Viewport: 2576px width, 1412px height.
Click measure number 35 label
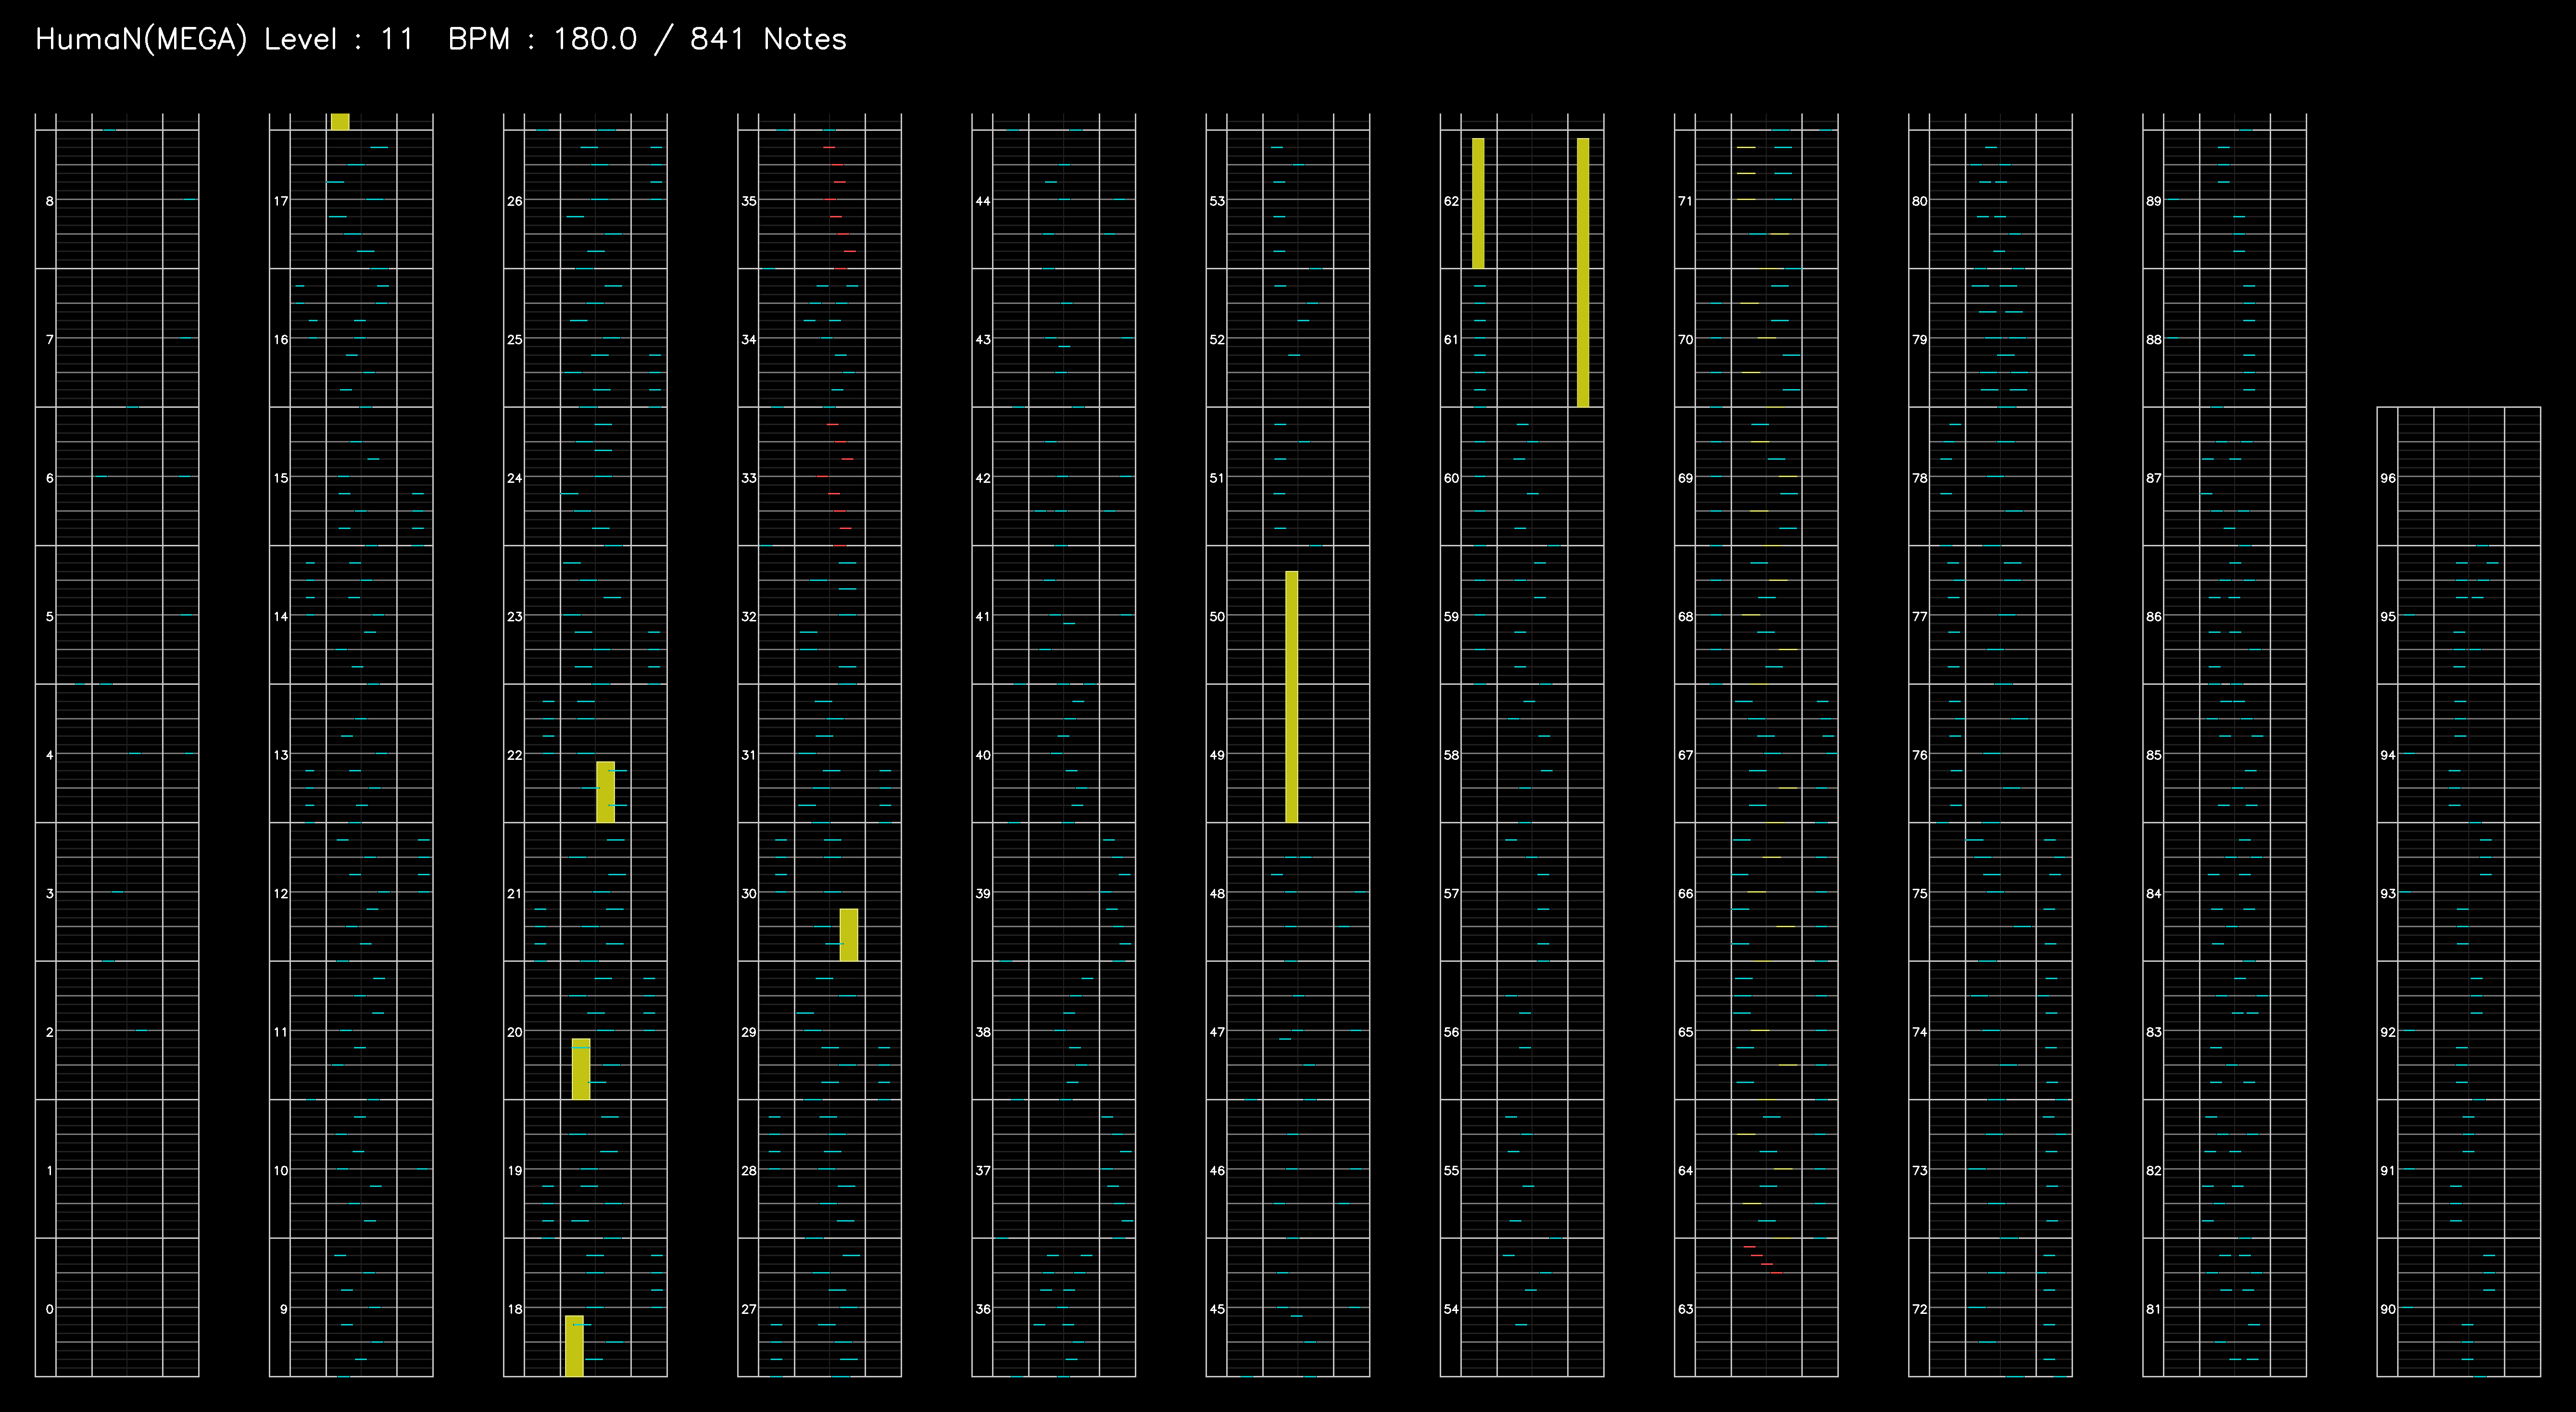[x=749, y=201]
